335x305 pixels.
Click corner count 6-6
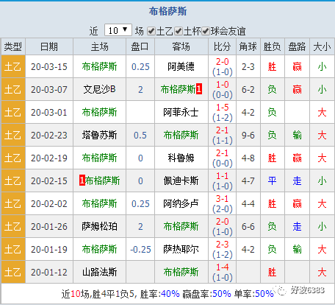248,227
